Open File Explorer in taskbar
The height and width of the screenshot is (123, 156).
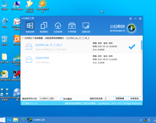pos(15,120)
